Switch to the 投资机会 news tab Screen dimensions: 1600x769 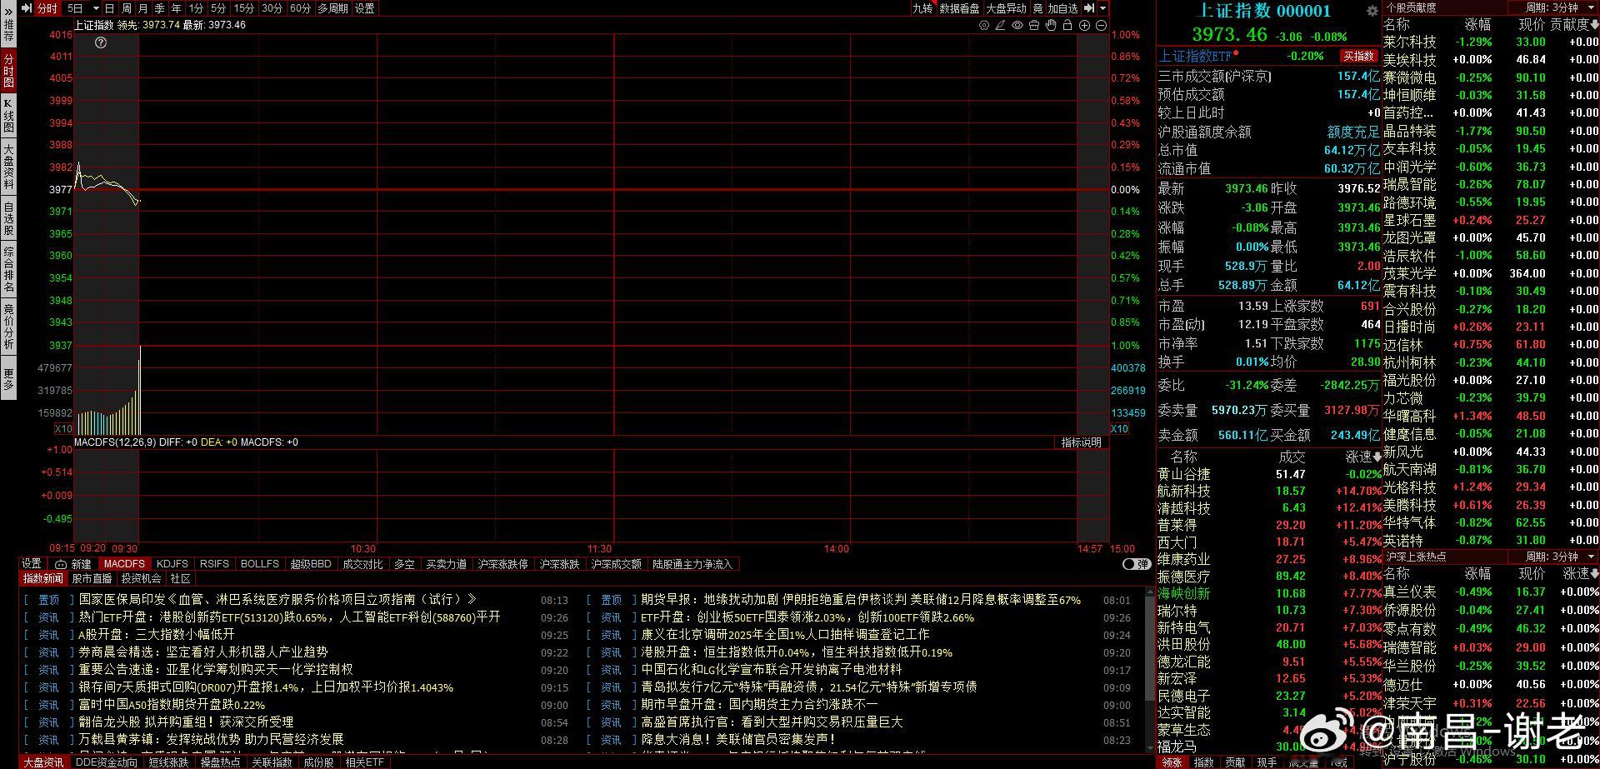pos(141,578)
